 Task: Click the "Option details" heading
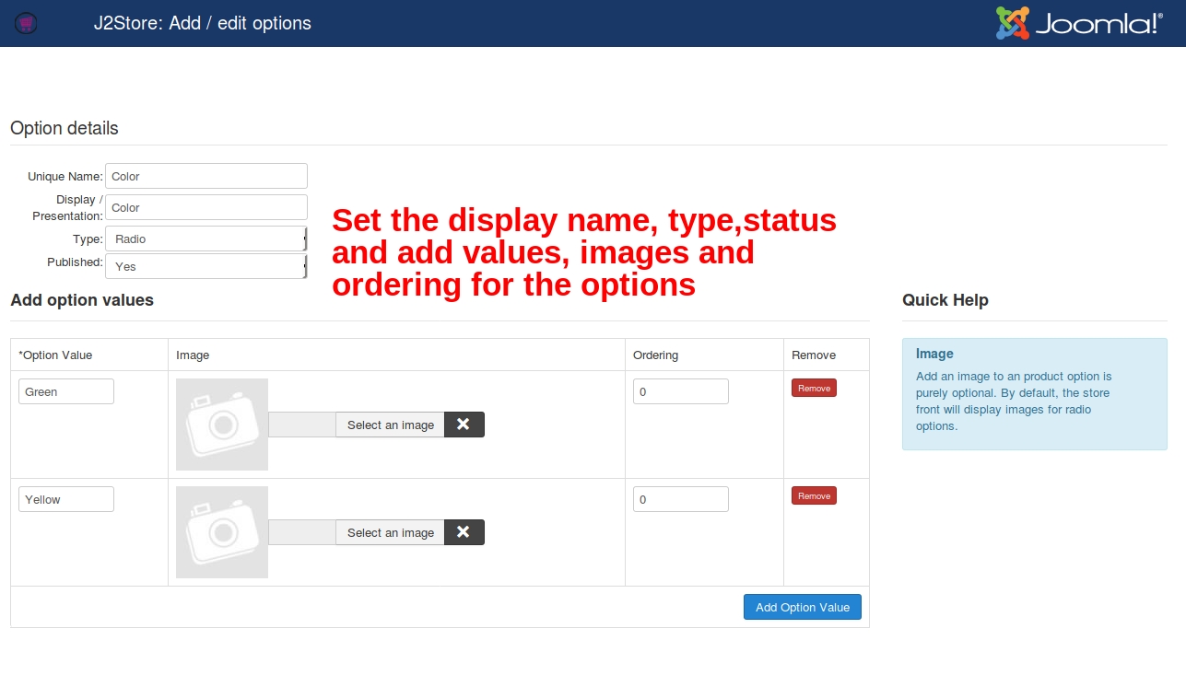pyautogui.click(x=65, y=128)
